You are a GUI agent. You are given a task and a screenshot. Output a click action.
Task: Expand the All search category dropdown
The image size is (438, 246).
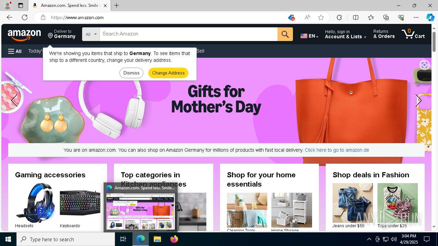pos(91,34)
